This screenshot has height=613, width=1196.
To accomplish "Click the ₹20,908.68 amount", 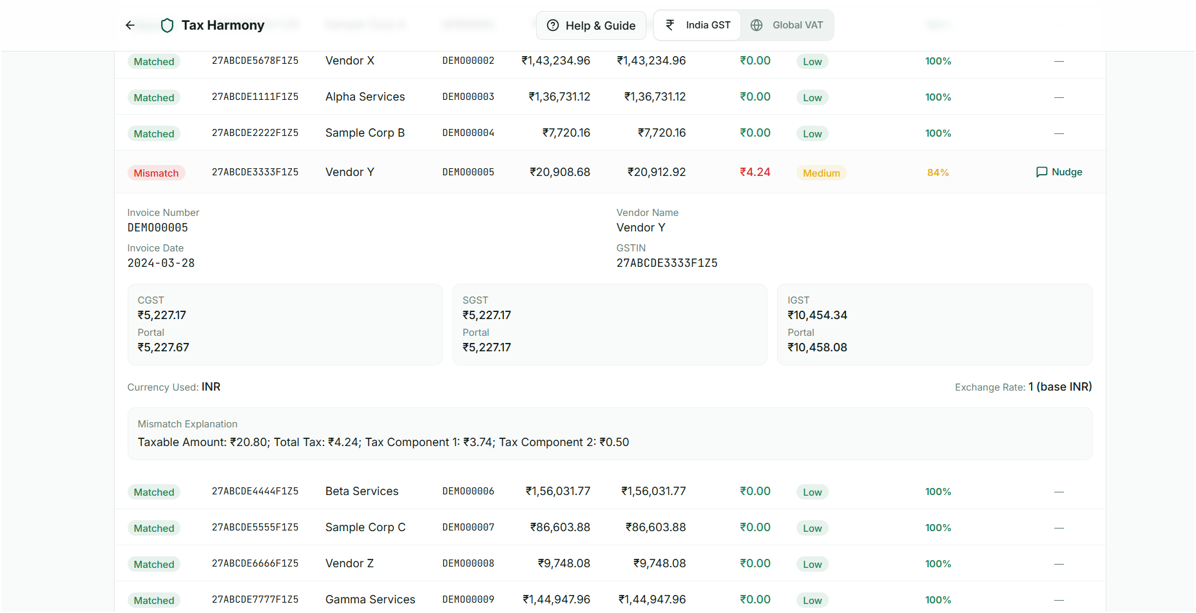I will coord(560,172).
